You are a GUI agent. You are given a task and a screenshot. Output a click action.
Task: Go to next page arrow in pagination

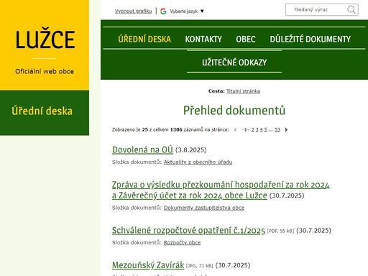point(286,130)
